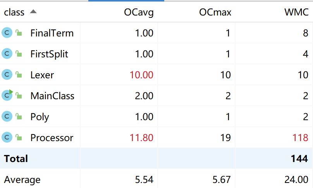
Task: Select the Lexer row name
Action: pos(42,75)
